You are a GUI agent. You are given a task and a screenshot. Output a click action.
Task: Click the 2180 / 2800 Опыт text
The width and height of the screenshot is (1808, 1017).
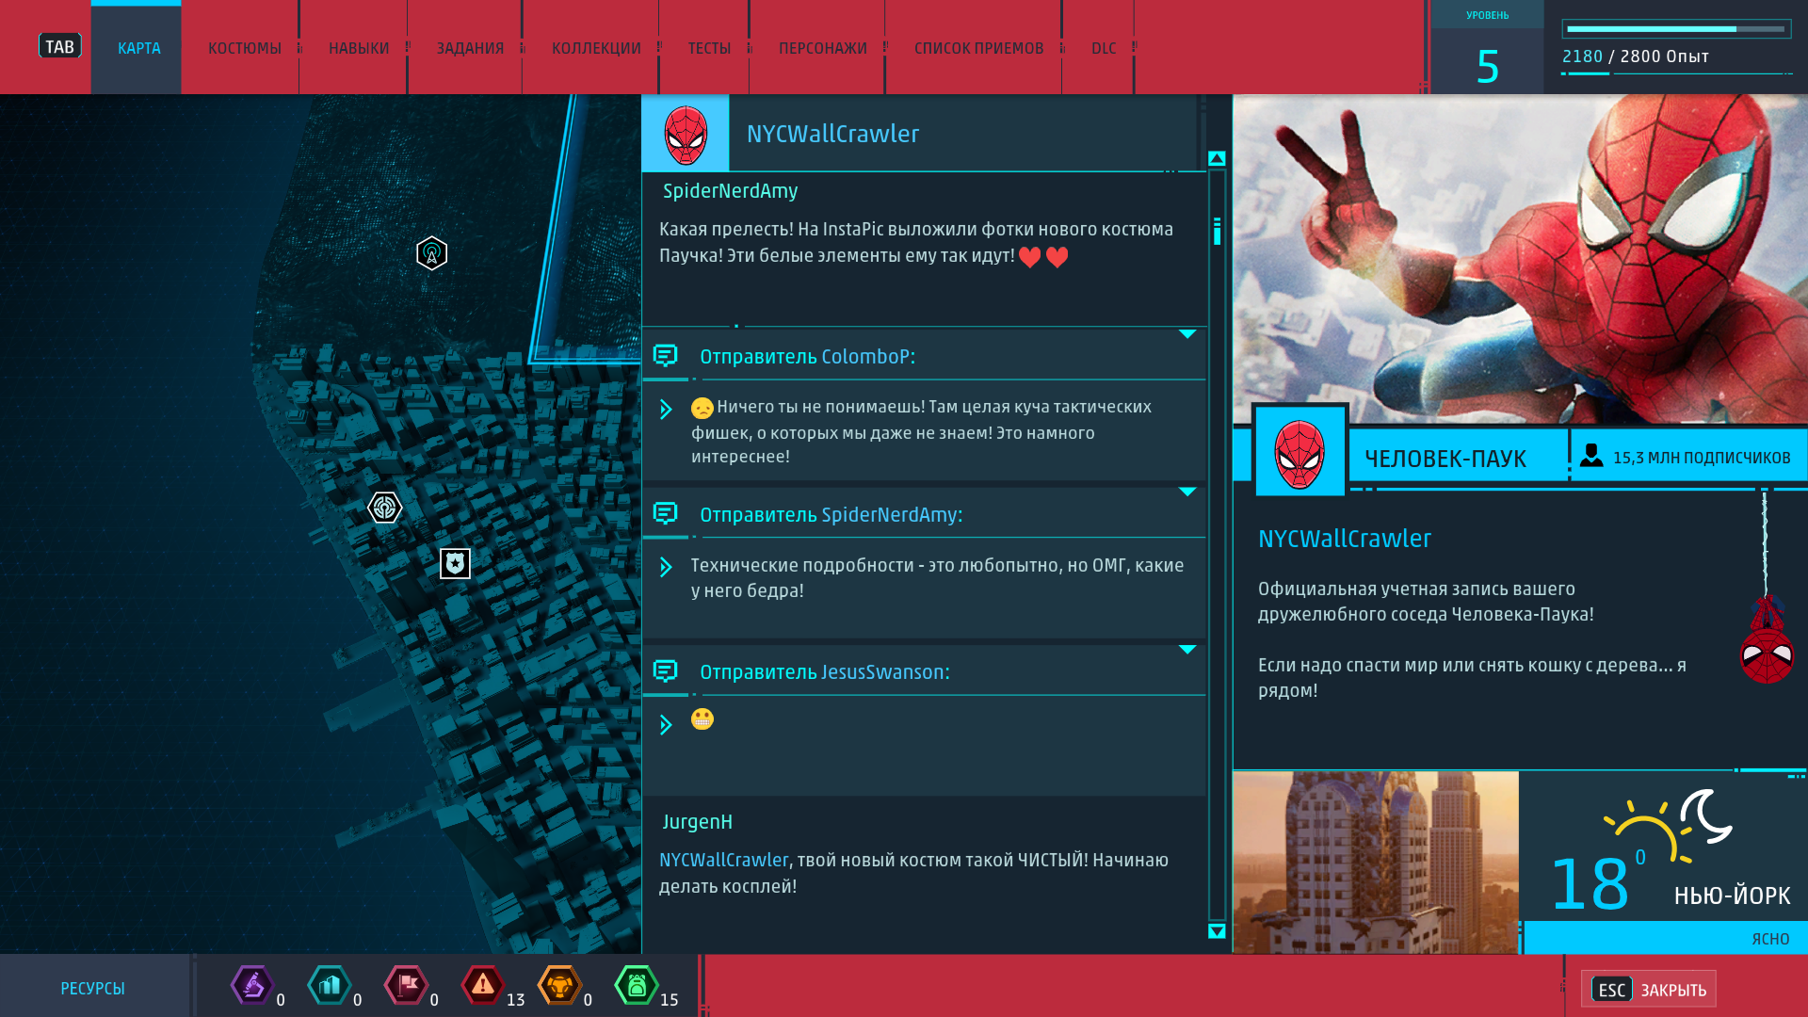coord(1636,56)
